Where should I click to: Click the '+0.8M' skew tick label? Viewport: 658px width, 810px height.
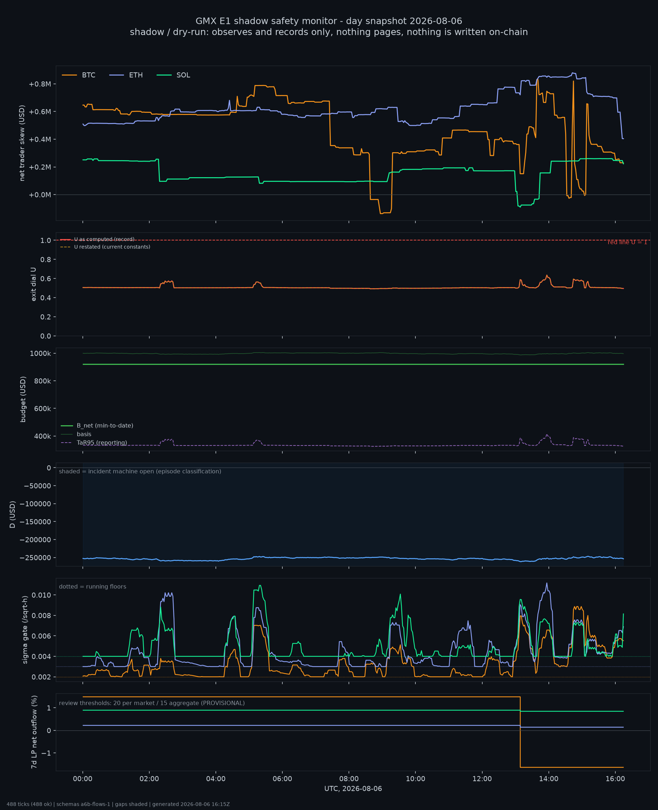click(40, 84)
